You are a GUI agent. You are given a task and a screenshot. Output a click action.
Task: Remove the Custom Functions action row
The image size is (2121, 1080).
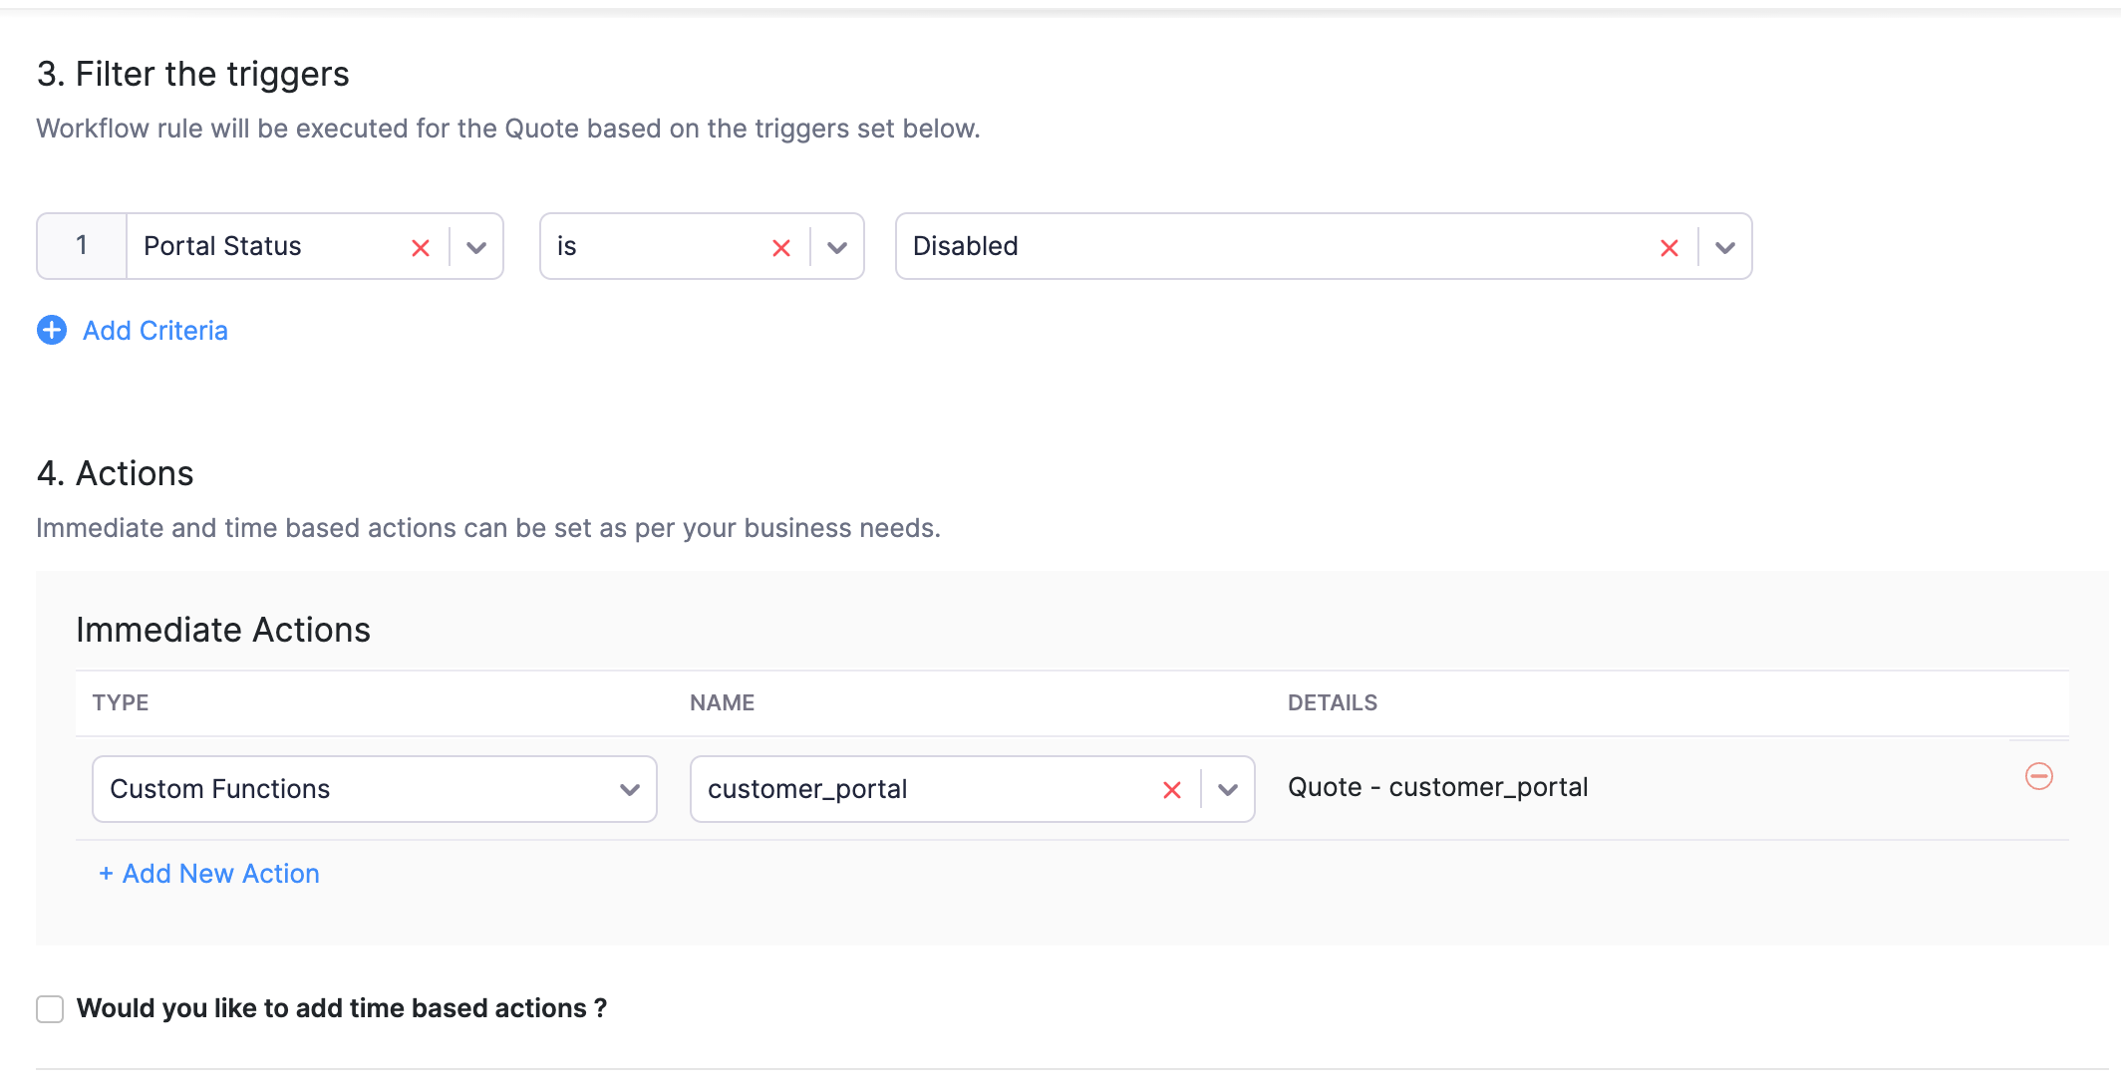(2039, 776)
